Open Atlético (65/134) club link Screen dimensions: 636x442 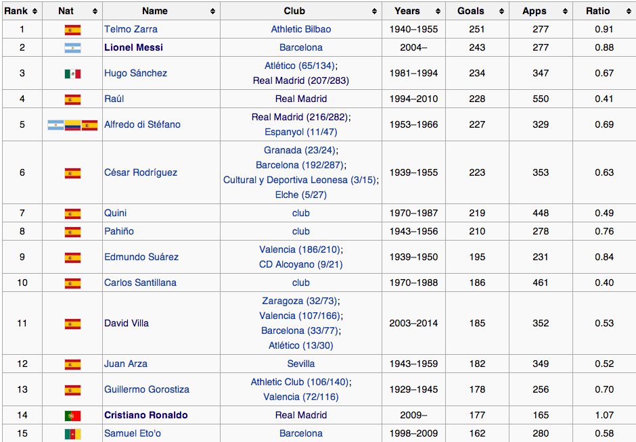[x=300, y=66]
